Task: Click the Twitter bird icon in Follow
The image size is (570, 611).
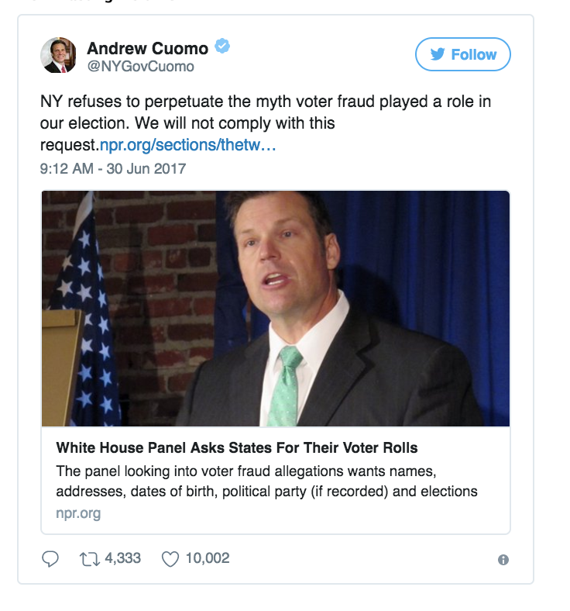Action: [438, 55]
